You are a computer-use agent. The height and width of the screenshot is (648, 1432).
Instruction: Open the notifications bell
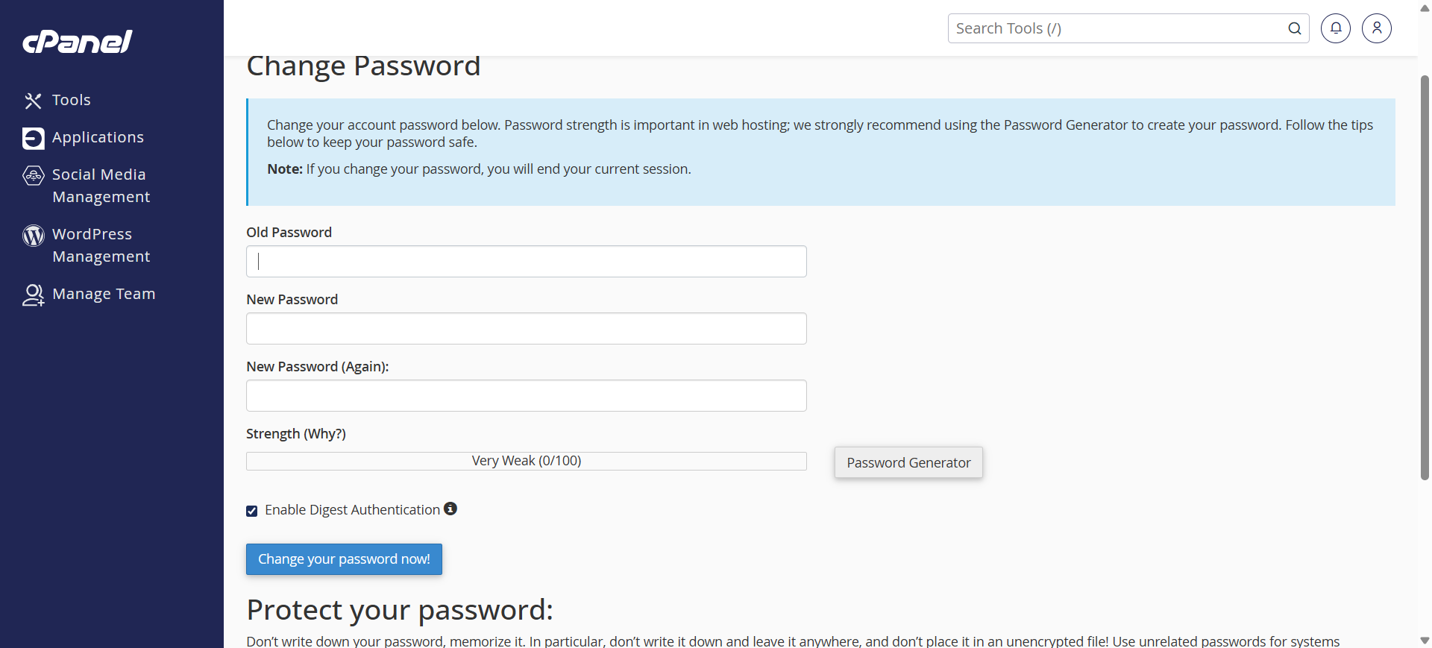(1335, 28)
